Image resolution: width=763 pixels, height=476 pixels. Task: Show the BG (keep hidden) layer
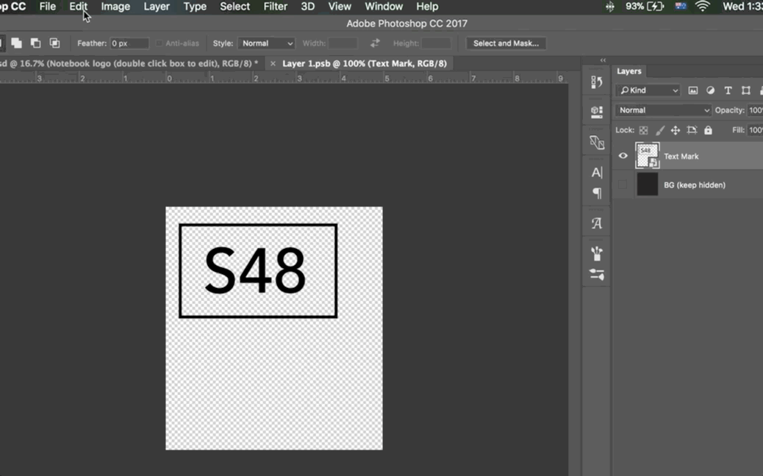pyautogui.click(x=623, y=185)
